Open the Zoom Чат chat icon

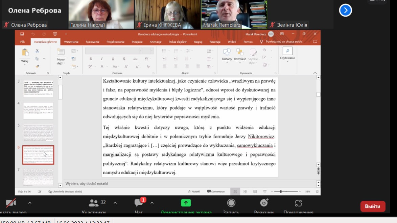(139, 203)
